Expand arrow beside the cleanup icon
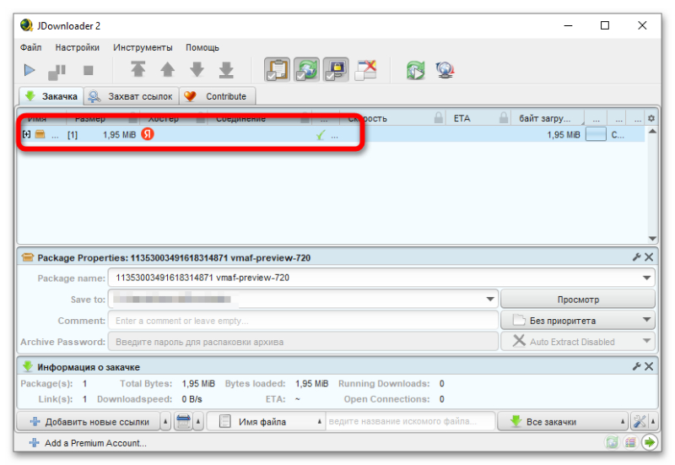 pos(198,421)
